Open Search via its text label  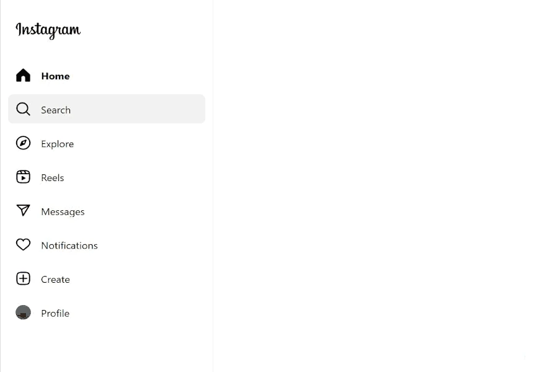pyautogui.click(x=56, y=110)
